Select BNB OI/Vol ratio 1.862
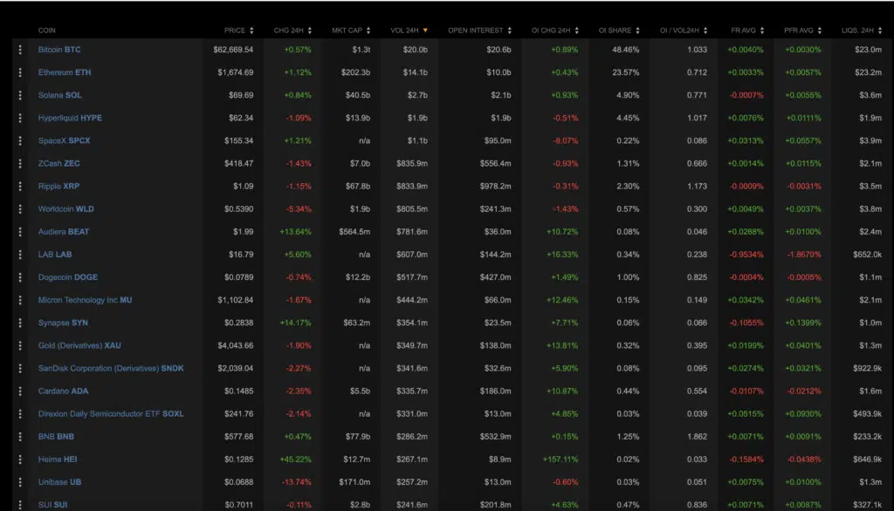The width and height of the screenshot is (894, 511). click(697, 436)
